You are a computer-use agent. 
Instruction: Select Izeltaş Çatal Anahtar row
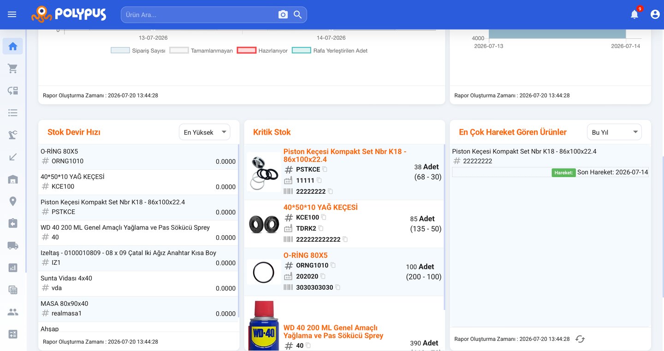click(x=138, y=258)
